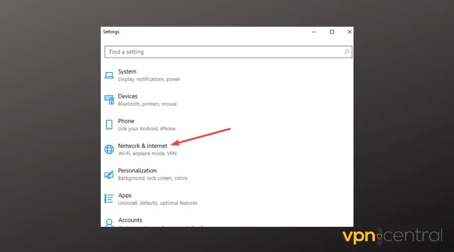The image size is (454, 252).
Task: Click the Personalization paintbrush icon
Action: click(x=109, y=174)
